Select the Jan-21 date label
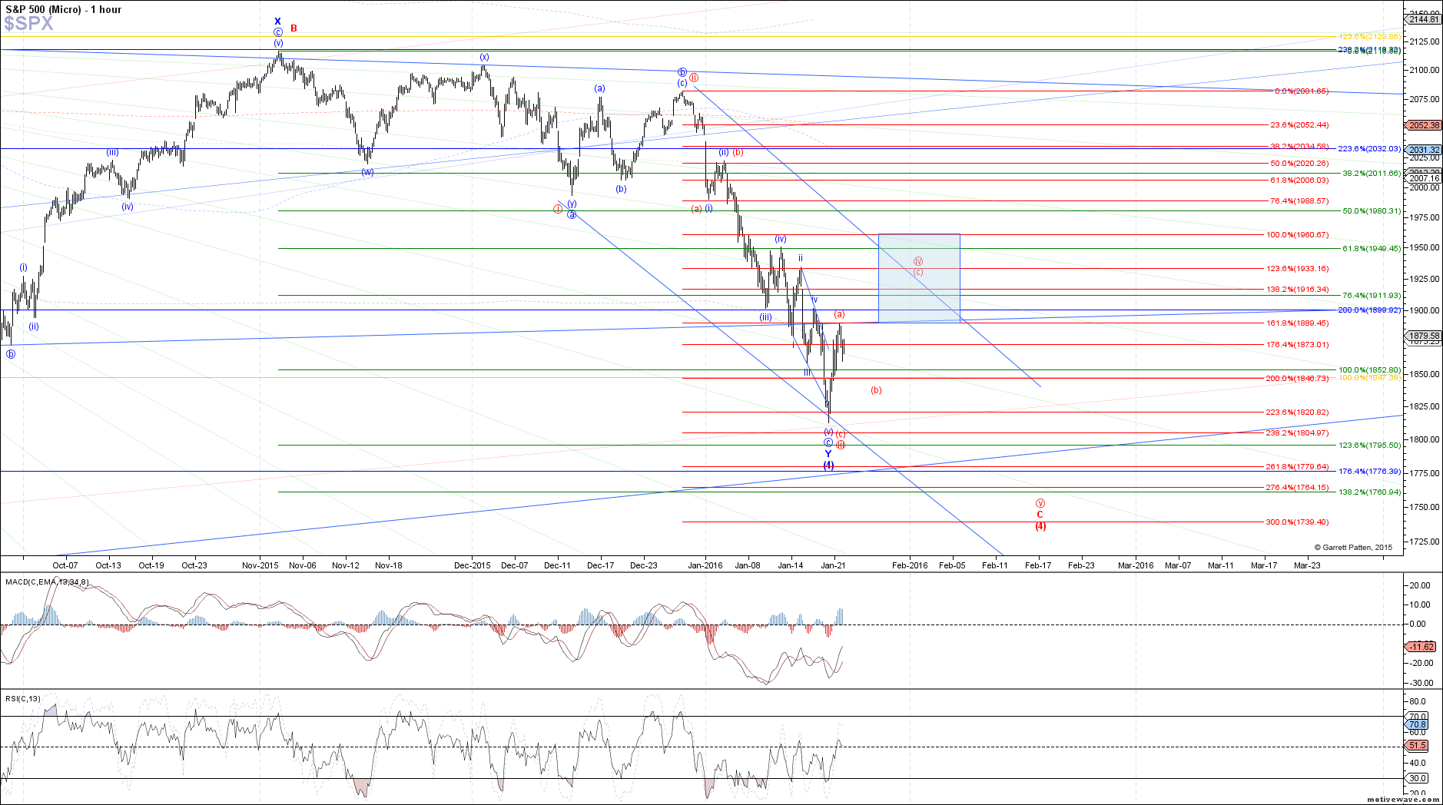Viewport: 1443px width, 805px height. click(x=834, y=565)
